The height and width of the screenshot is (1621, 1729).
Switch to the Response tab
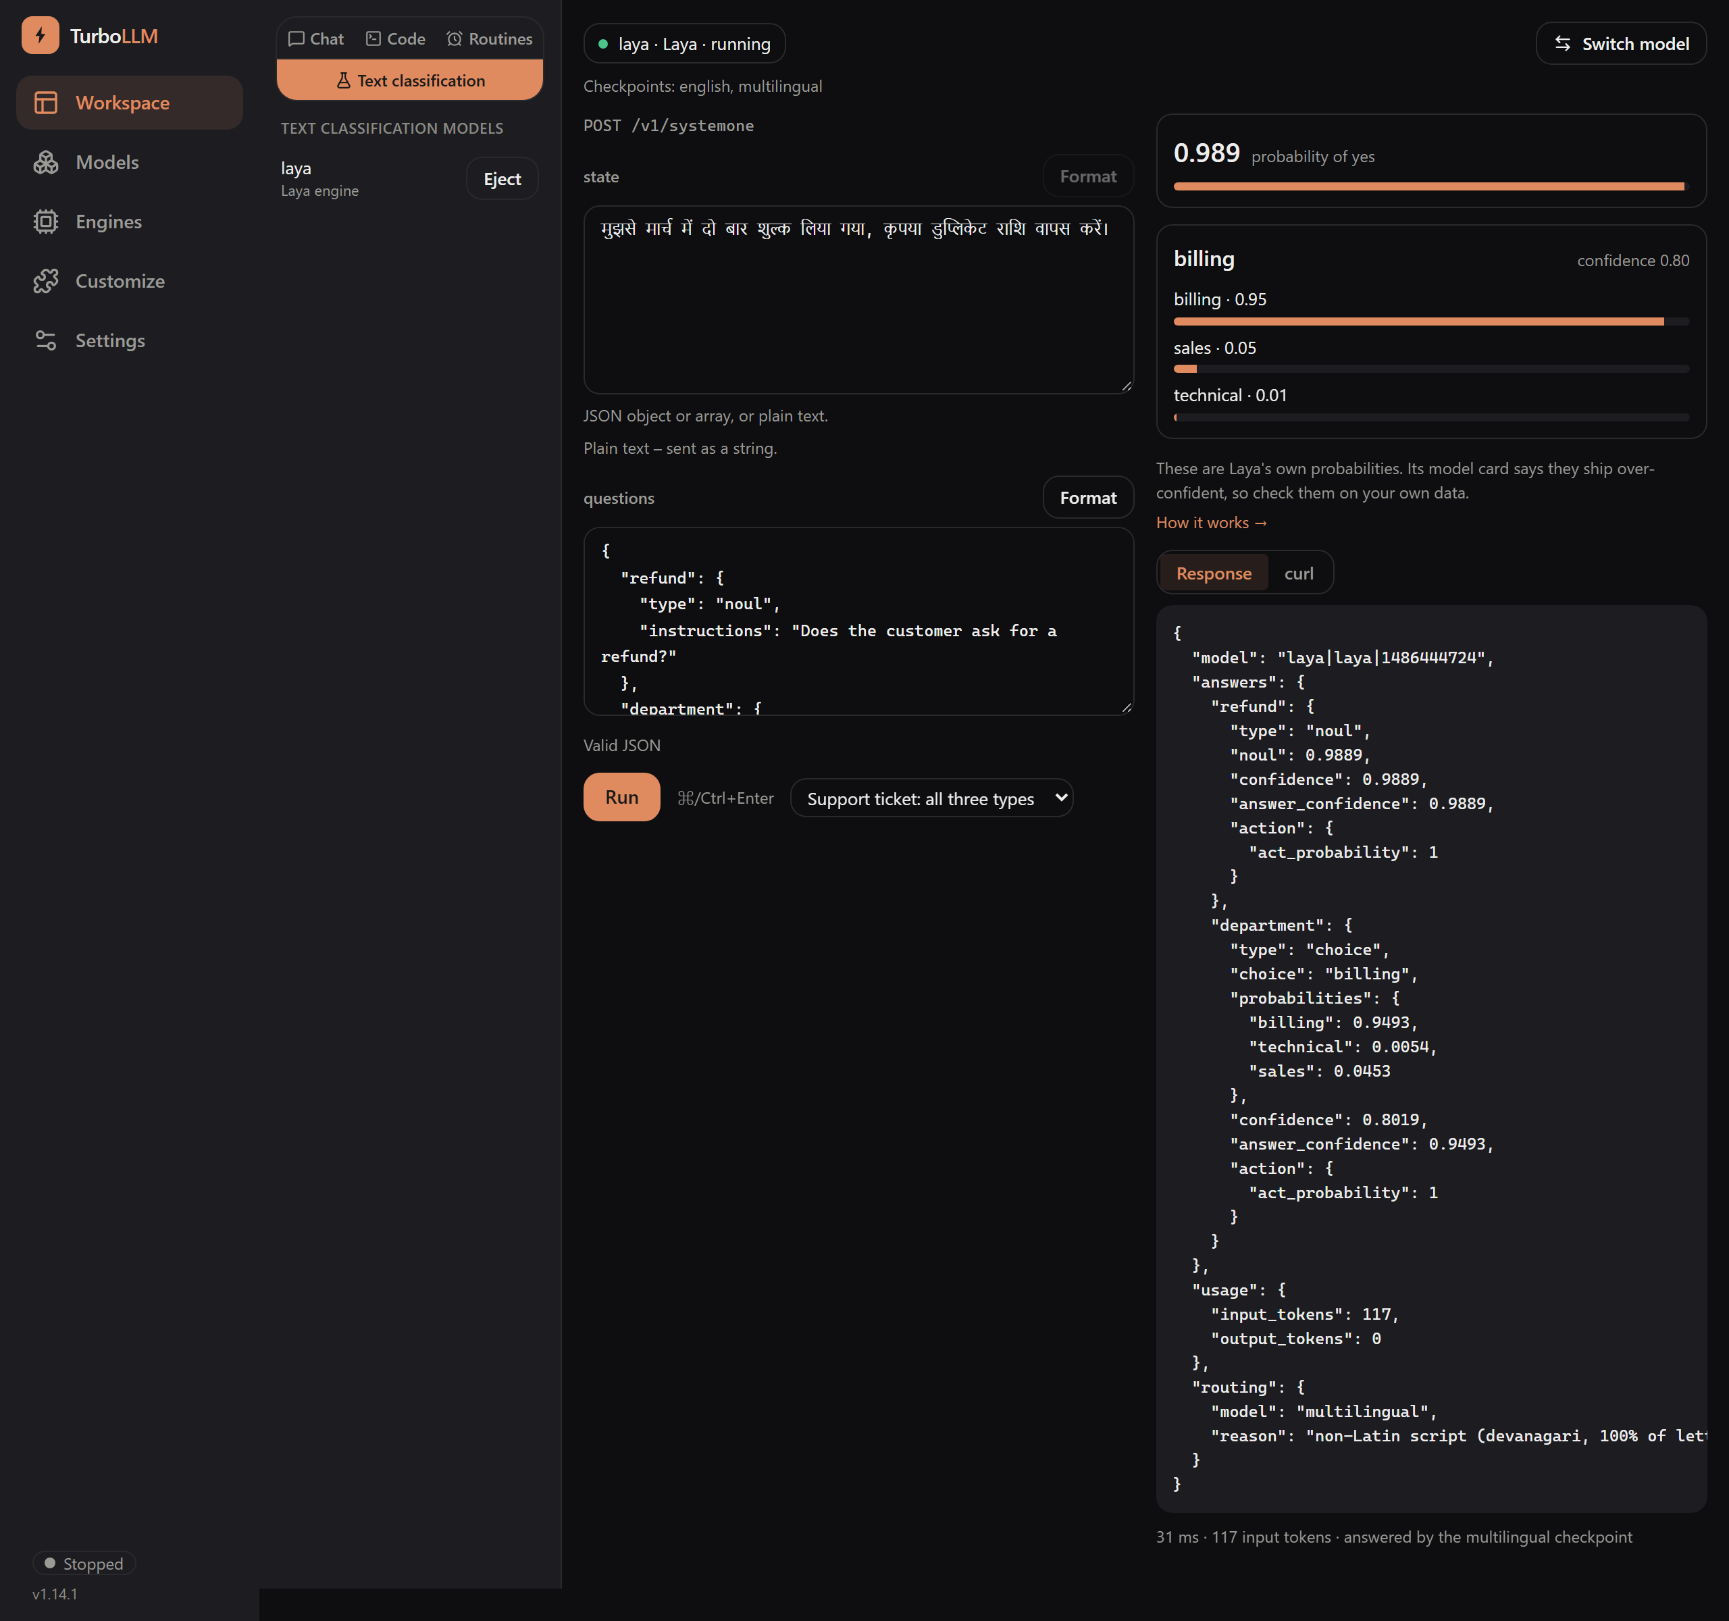[x=1213, y=573]
